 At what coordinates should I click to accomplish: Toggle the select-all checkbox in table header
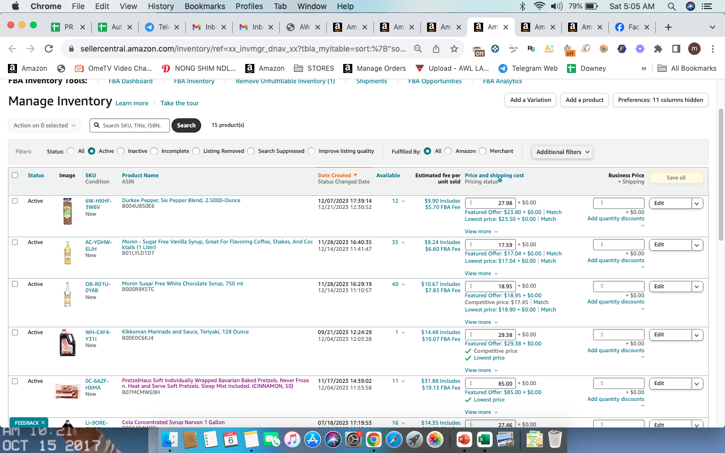[x=15, y=175]
